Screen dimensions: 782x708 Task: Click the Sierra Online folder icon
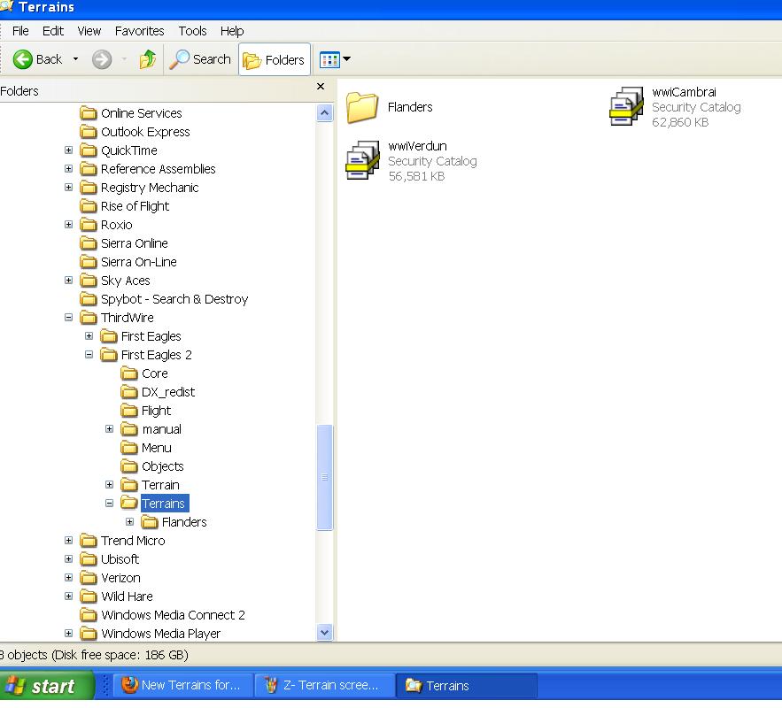click(x=89, y=243)
